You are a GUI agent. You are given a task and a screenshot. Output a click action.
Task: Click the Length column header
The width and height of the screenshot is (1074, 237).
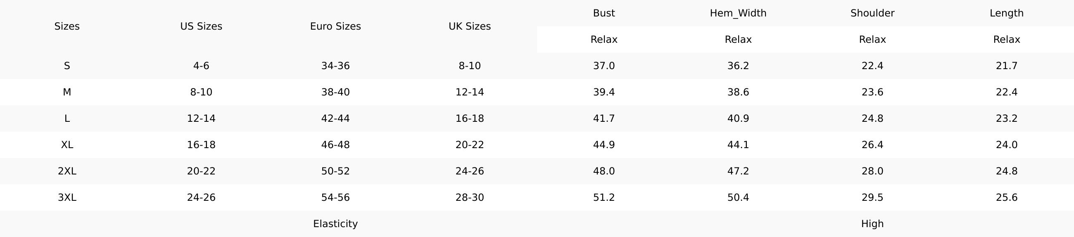pyautogui.click(x=1006, y=13)
